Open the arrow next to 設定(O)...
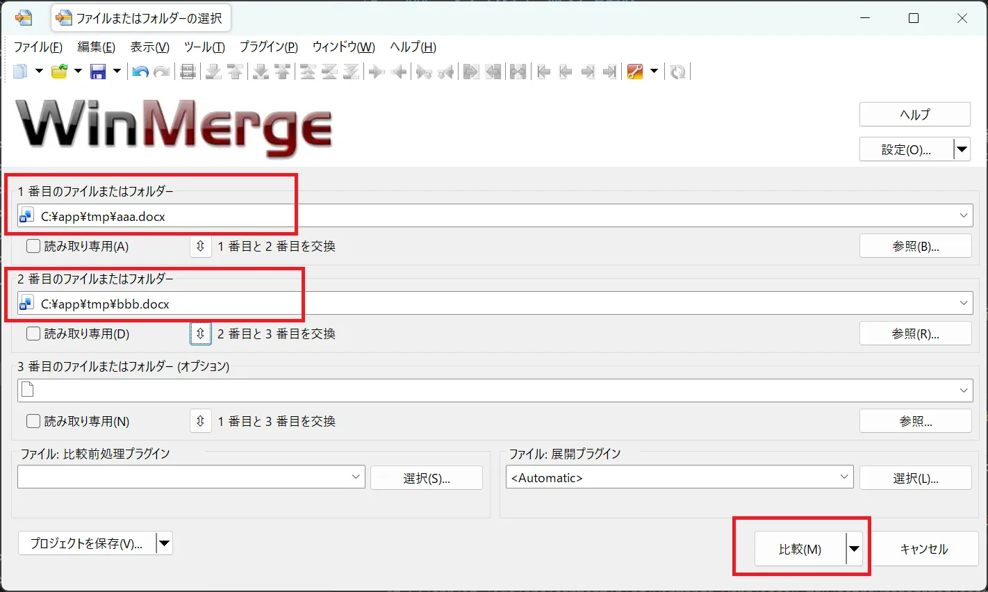 [x=962, y=149]
